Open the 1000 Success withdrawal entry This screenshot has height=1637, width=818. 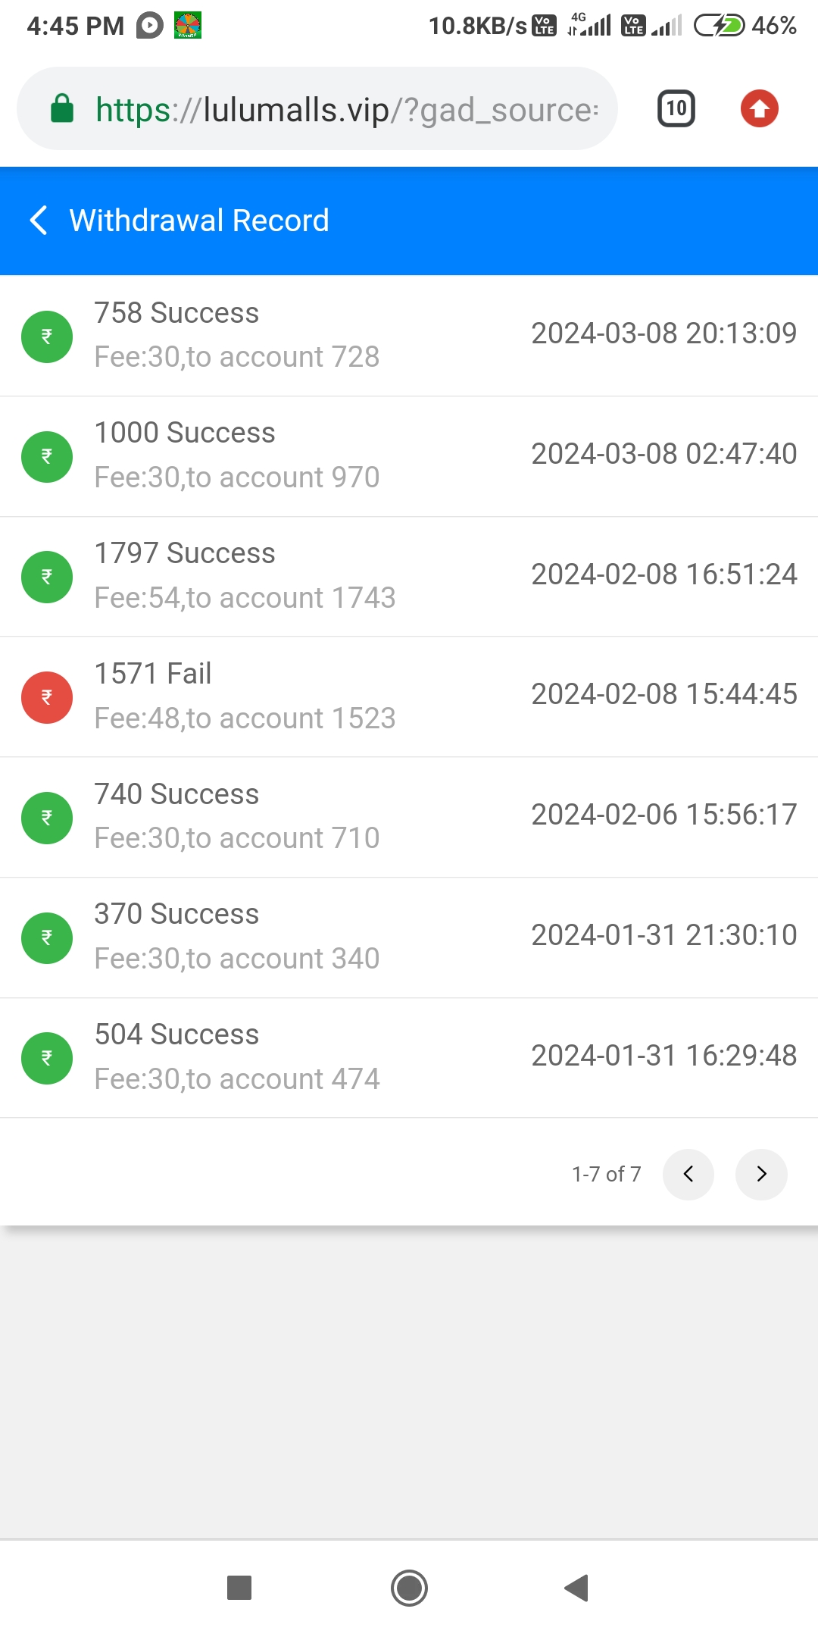click(409, 455)
